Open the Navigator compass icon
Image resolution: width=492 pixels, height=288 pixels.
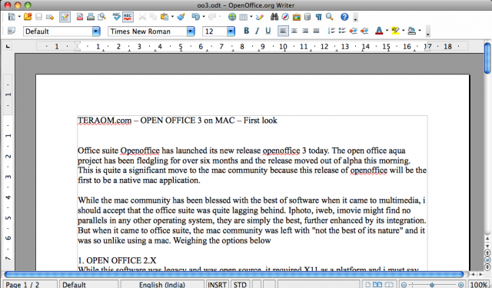pyautogui.click(x=285, y=17)
